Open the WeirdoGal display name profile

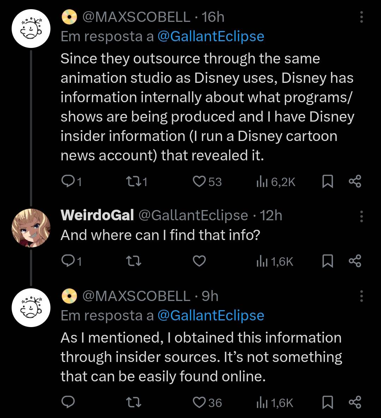(x=97, y=215)
